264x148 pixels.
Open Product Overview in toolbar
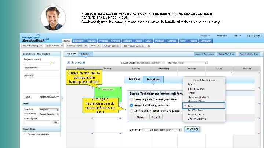[134, 46]
